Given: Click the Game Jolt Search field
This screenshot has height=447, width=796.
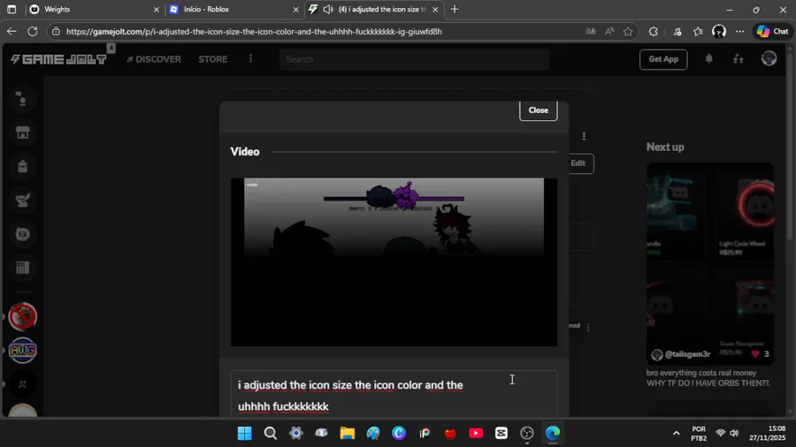Looking at the screenshot, I should click(414, 59).
